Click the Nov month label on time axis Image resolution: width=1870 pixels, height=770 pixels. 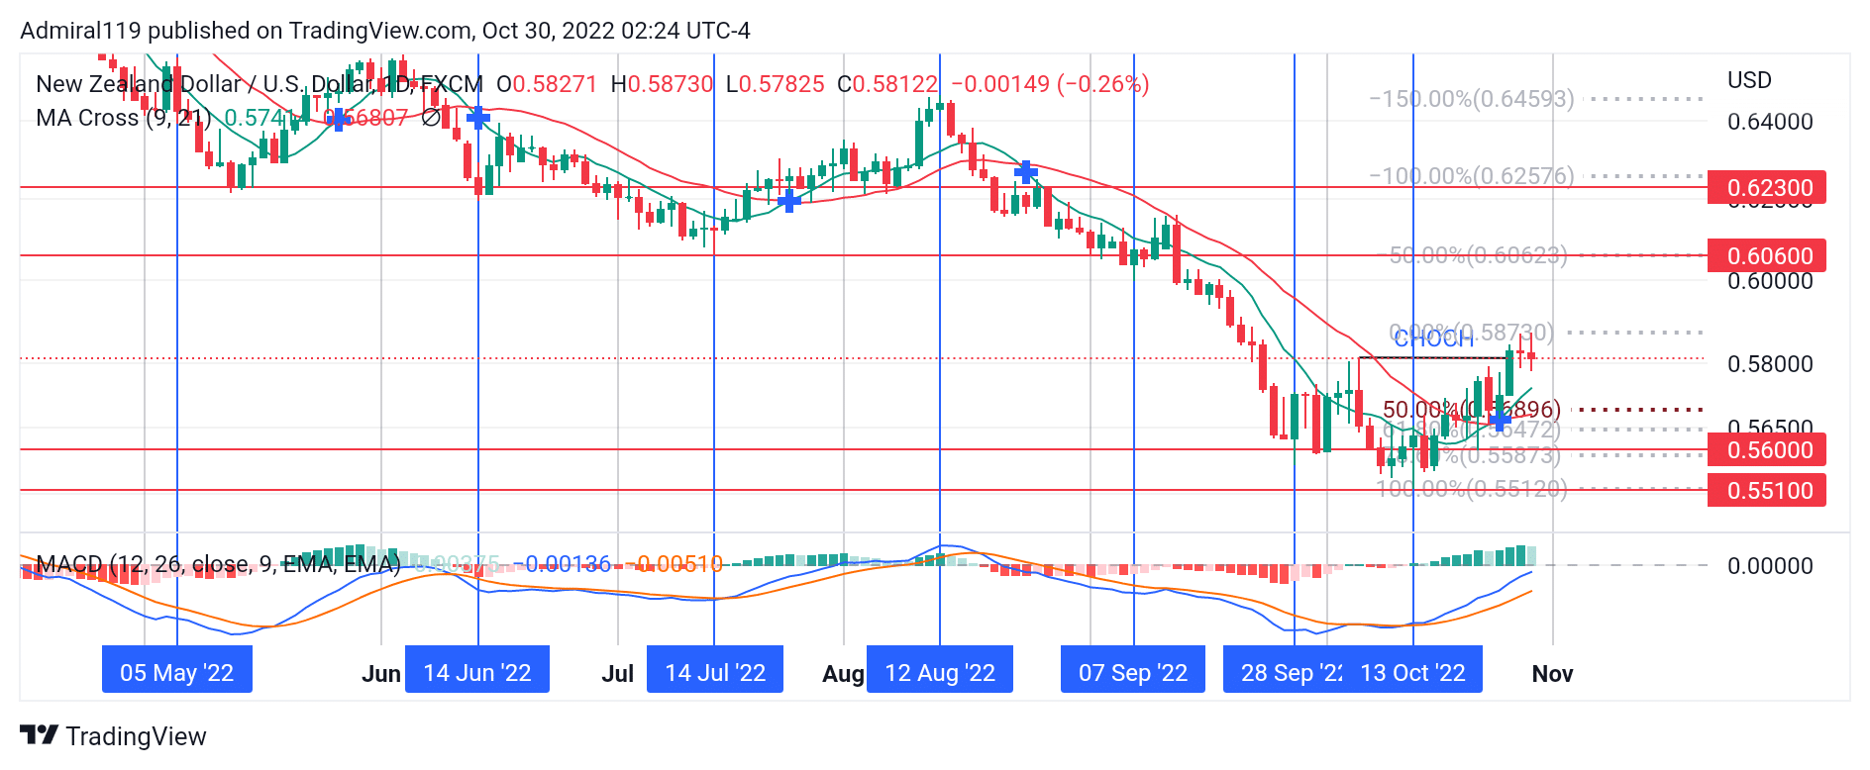click(x=1552, y=674)
